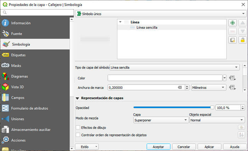248x151 pixels.
Task: Open the Estilo menu button
Action: pyautogui.click(x=87, y=147)
